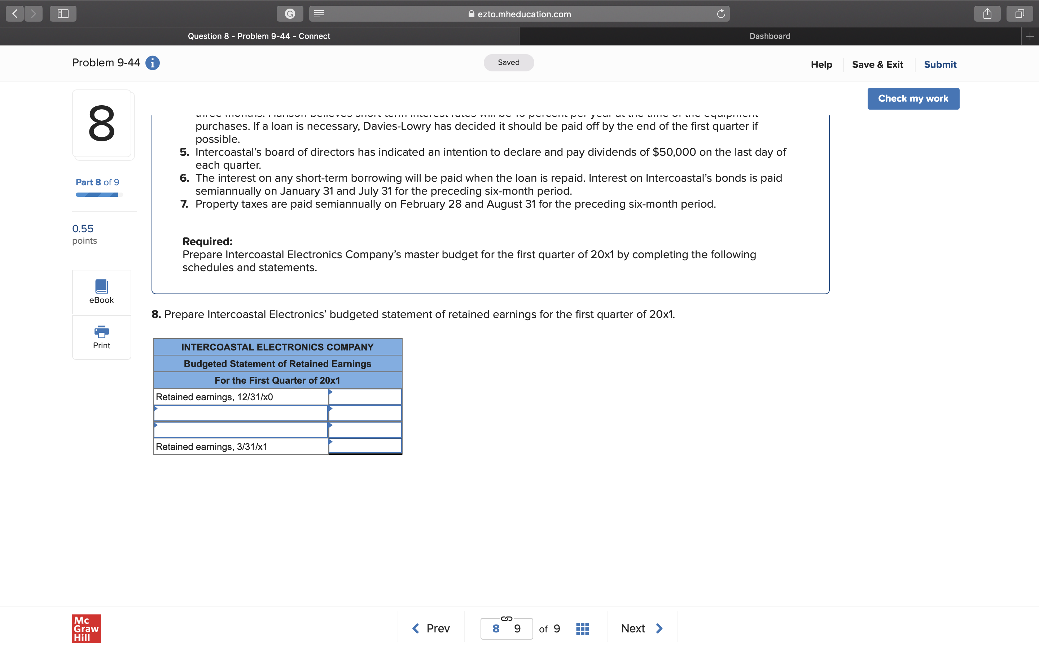This screenshot has width=1039, height=649.
Task: Open the question grid navigator icon
Action: [582, 629]
